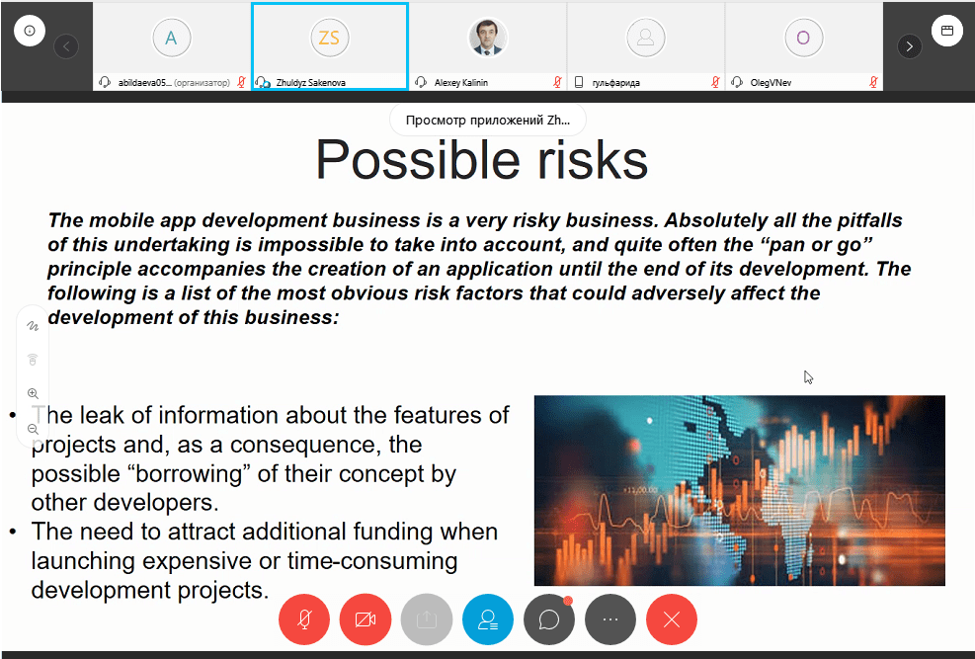Click the name label 'Zhuldyz Sakenova'
Image resolution: width=975 pixels, height=659 pixels.
310,83
